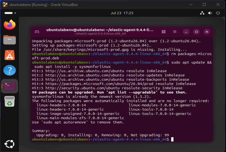Click the 'linux-modules-7.0.0-14-generic' package name

pyautogui.click(x=162, y=105)
